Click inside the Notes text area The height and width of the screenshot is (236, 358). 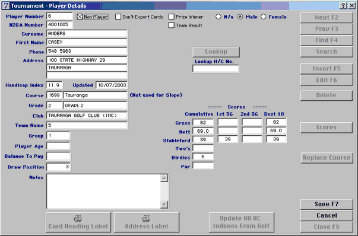pyautogui.click(x=103, y=192)
